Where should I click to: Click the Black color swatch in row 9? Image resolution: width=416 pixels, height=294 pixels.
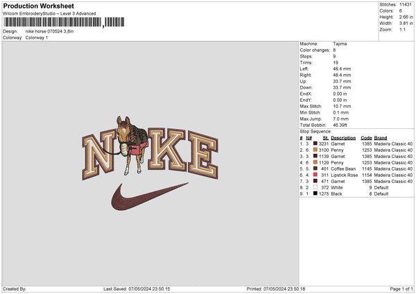tap(315, 193)
